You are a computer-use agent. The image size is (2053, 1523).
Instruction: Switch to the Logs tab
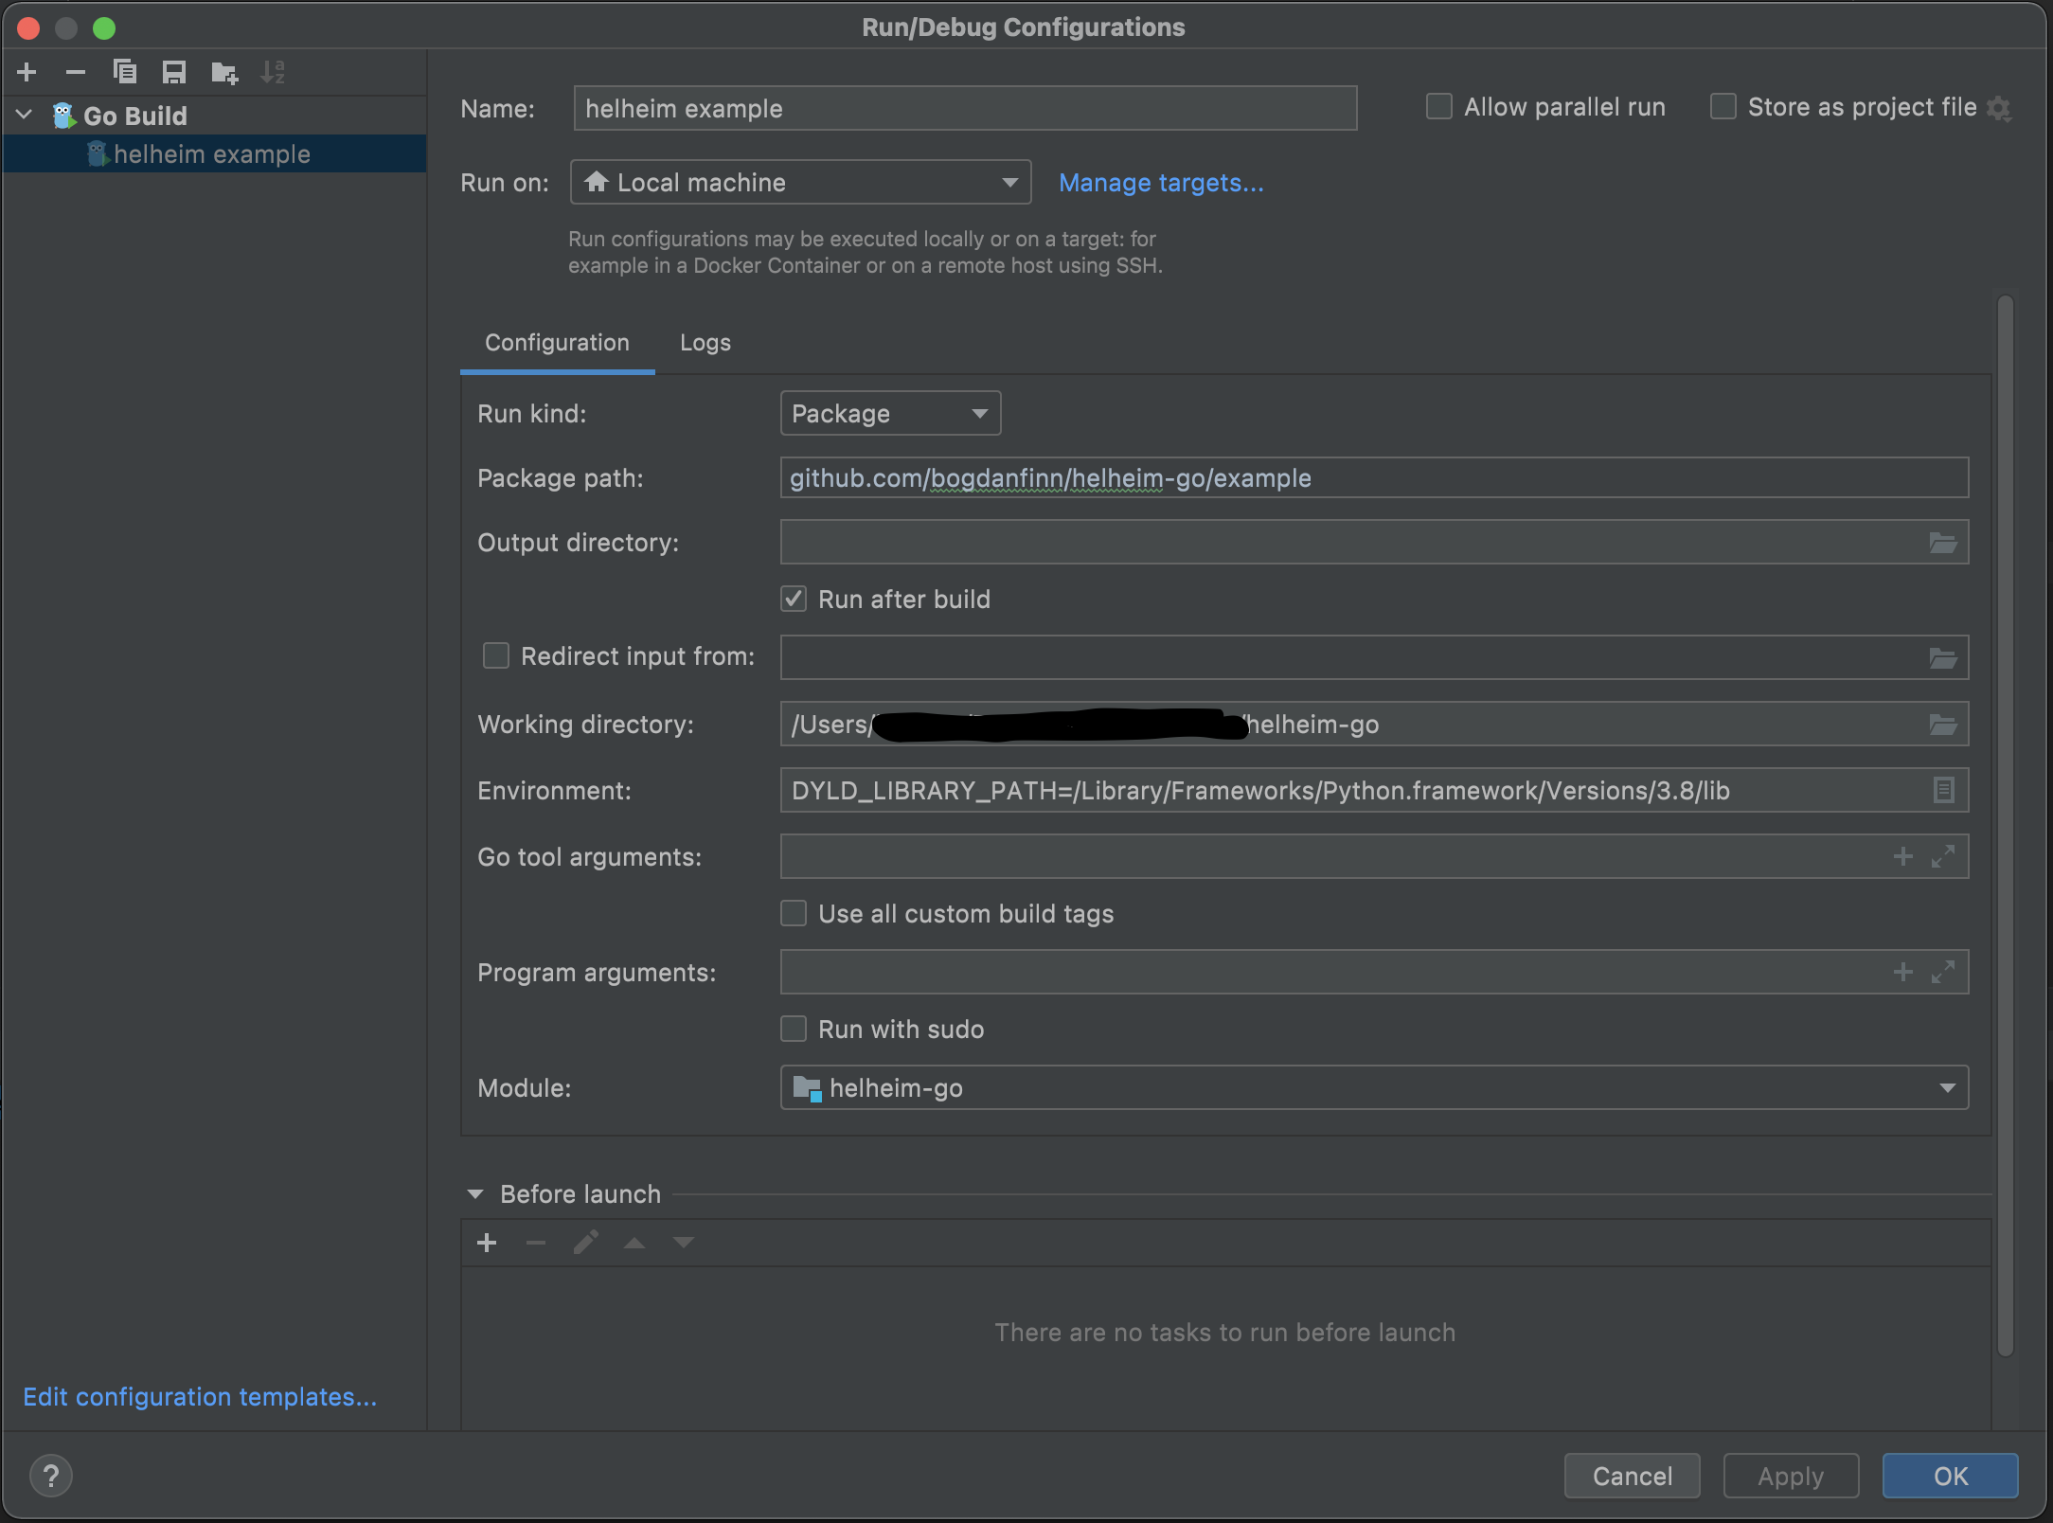(704, 341)
